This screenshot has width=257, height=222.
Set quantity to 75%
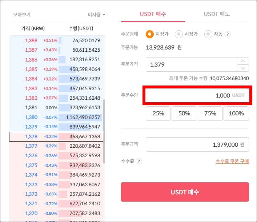(210, 114)
